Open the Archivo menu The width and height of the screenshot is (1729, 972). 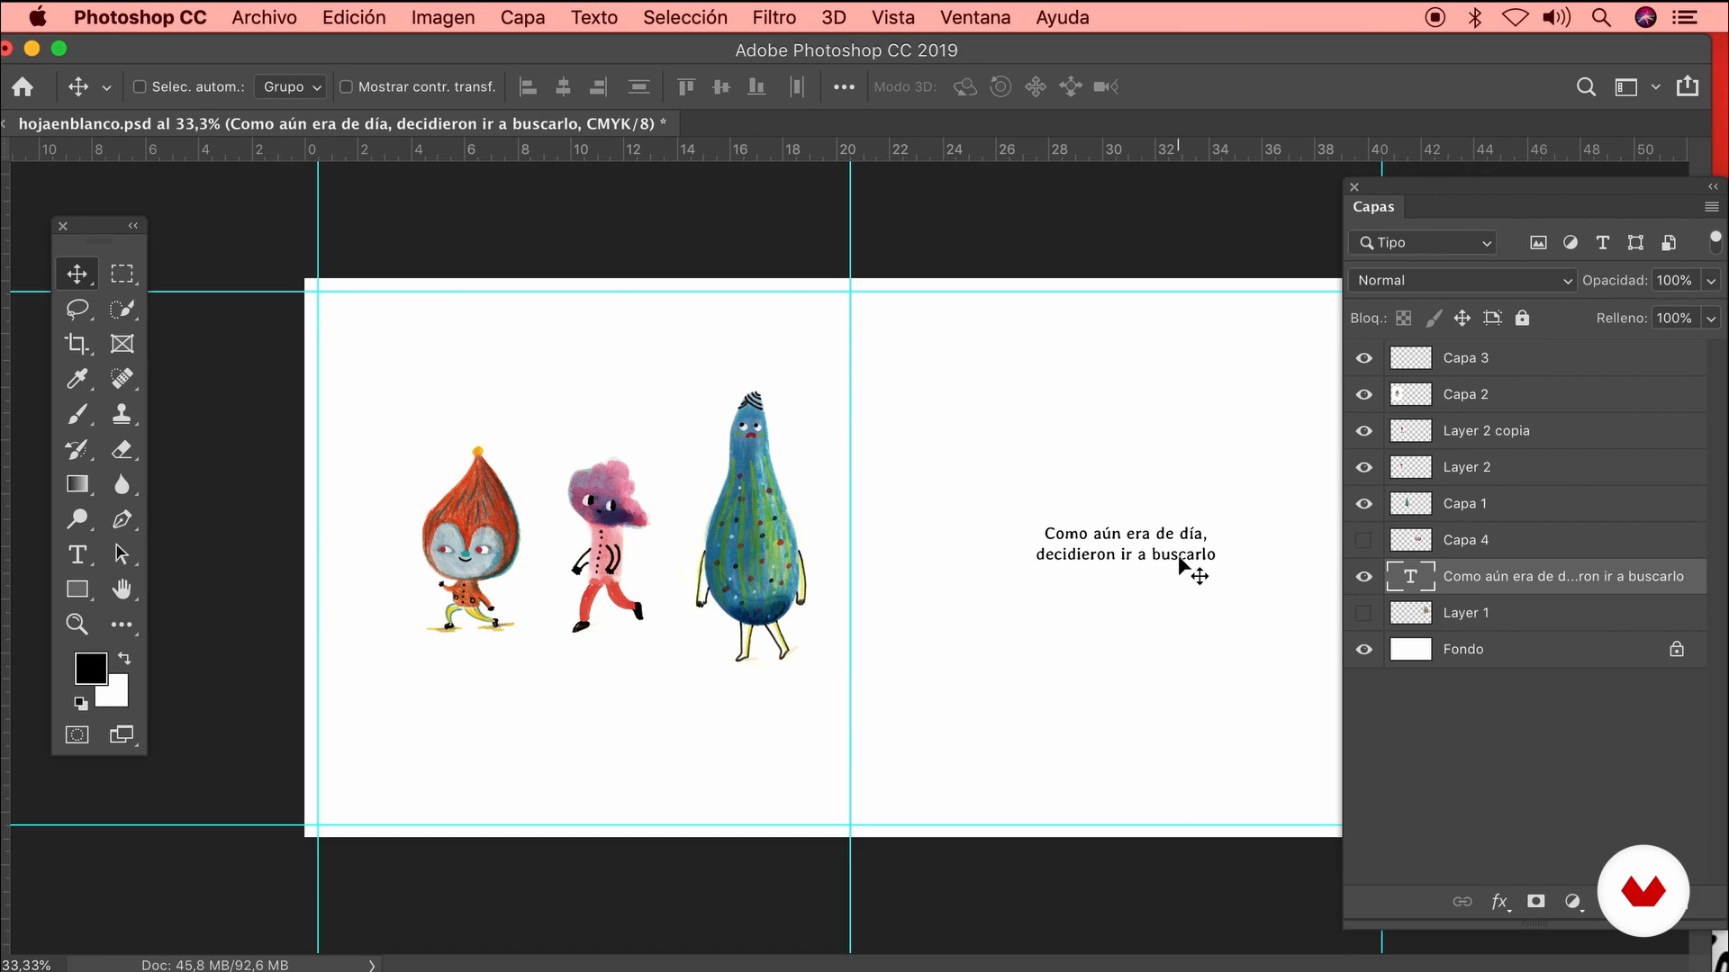pos(264,17)
